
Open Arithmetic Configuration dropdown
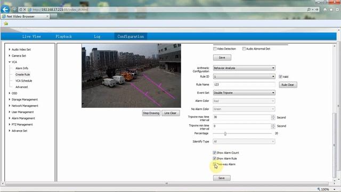244,68
